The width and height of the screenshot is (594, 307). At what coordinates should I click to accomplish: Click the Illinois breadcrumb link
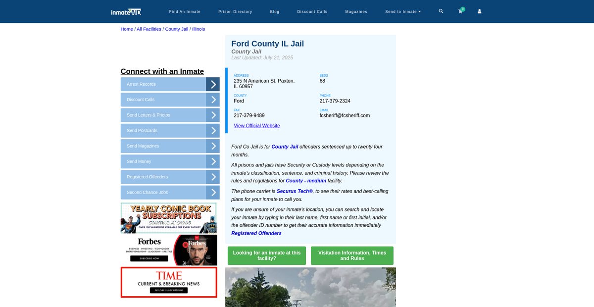[198, 29]
